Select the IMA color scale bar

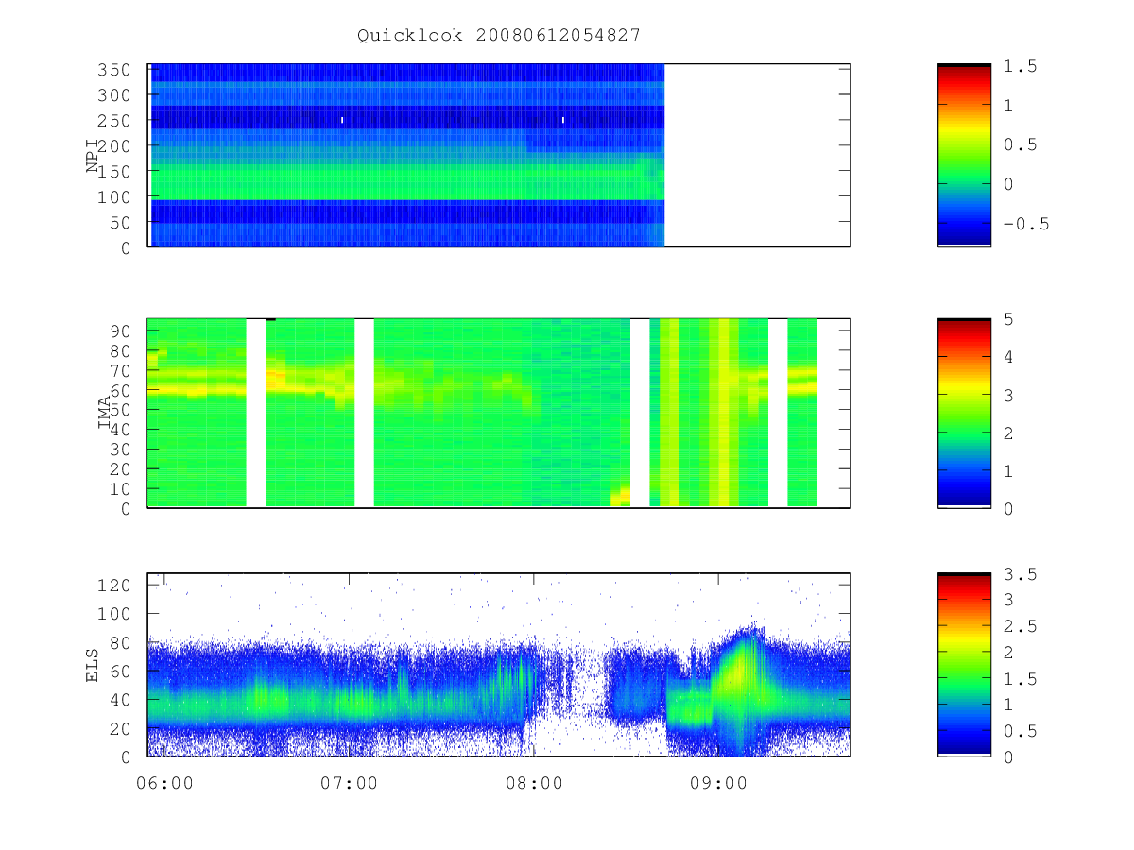click(964, 413)
